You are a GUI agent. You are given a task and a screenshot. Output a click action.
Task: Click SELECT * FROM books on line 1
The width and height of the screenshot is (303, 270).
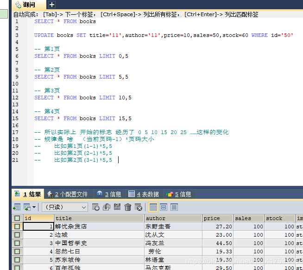65,21
